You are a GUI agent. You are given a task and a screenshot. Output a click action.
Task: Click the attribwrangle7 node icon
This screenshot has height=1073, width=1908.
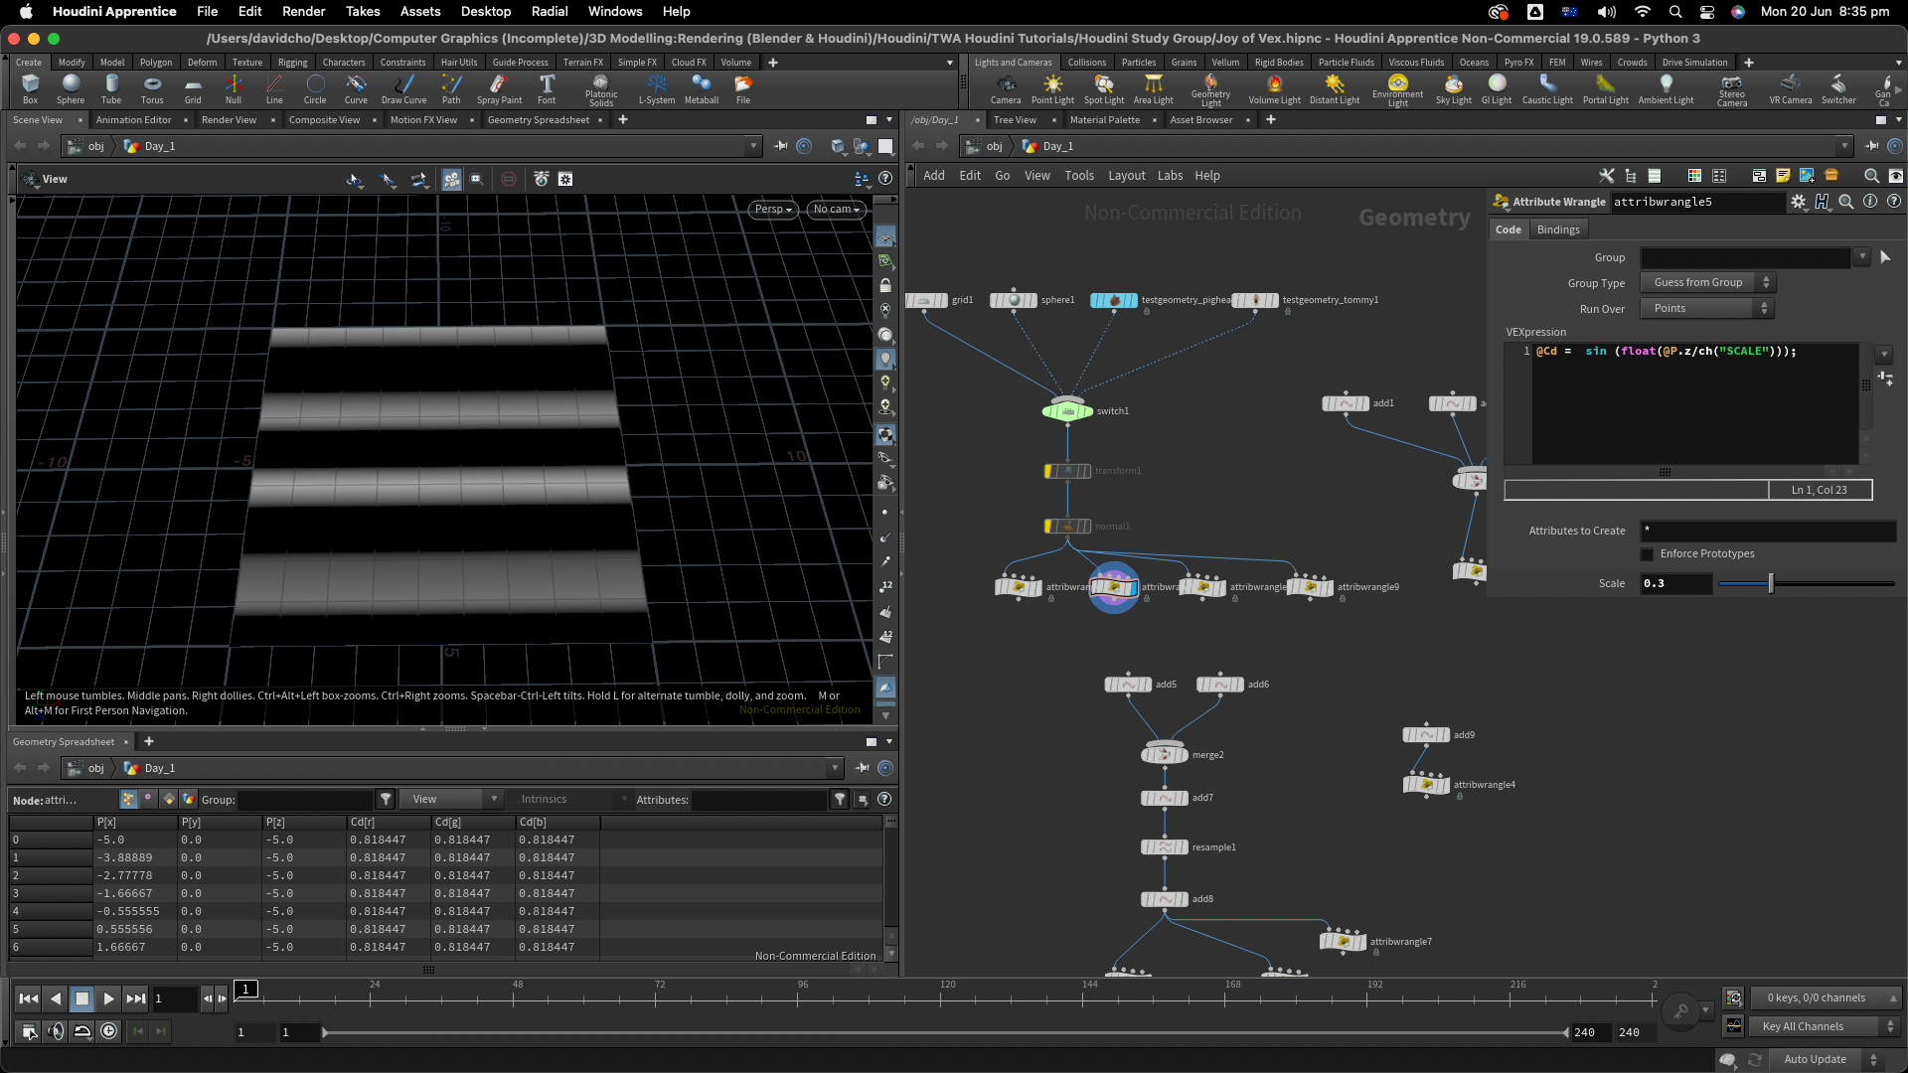[x=1343, y=941]
